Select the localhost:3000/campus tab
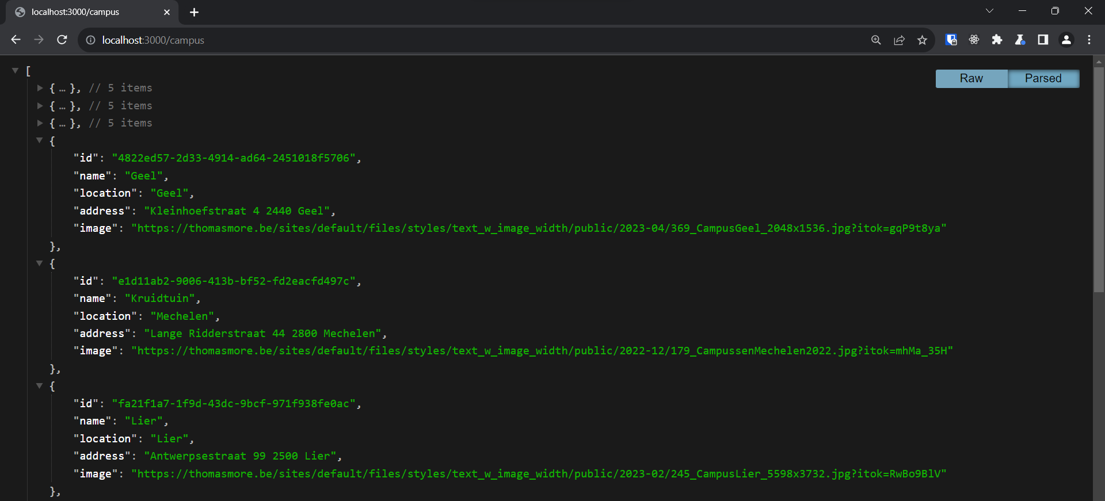The height and width of the screenshot is (501, 1105). 86,12
